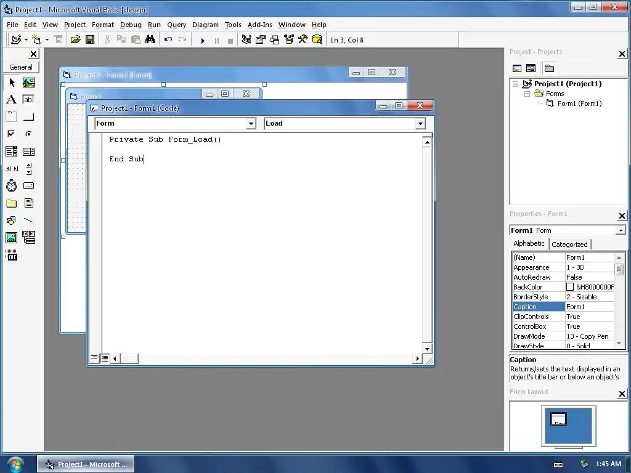Select the Pointer tool in the toolbox
Image resolution: width=631 pixels, height=473 pixels.
click(12, 83)
